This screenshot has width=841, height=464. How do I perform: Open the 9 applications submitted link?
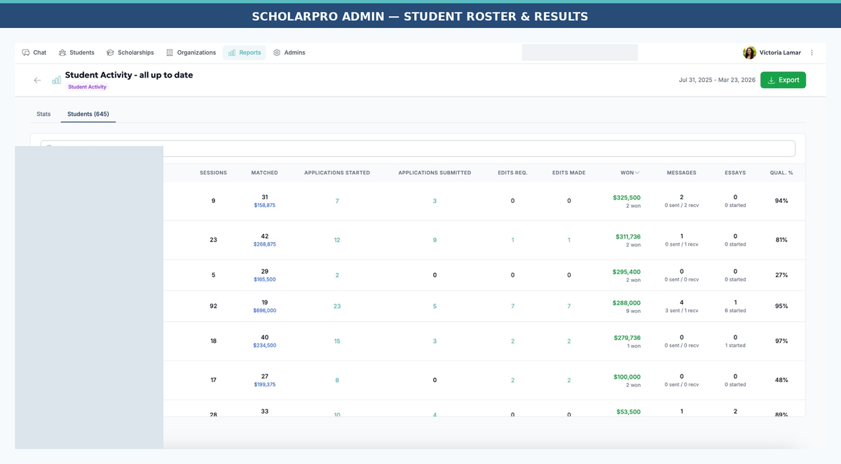[x=435, y=240]
